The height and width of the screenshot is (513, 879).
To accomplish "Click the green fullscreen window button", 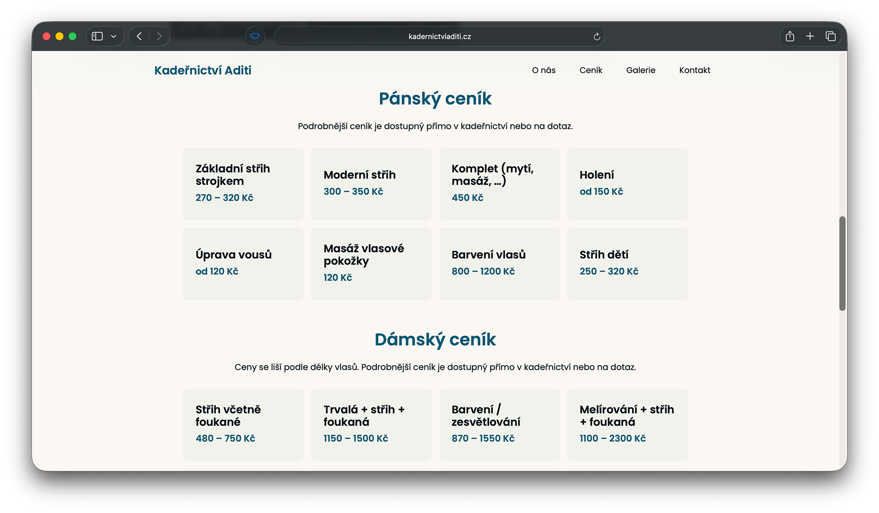I will (x=72, y=36).
